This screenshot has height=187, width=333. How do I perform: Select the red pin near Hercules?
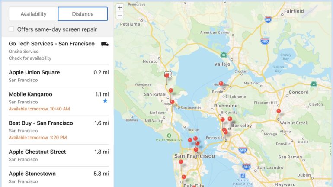[221, 84]
